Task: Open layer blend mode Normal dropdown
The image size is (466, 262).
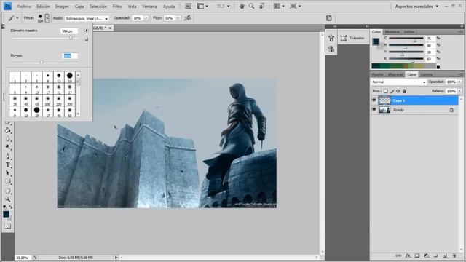Action: pos(398,82)
